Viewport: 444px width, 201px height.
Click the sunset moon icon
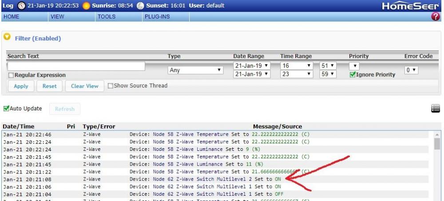[x=140, y=6]
